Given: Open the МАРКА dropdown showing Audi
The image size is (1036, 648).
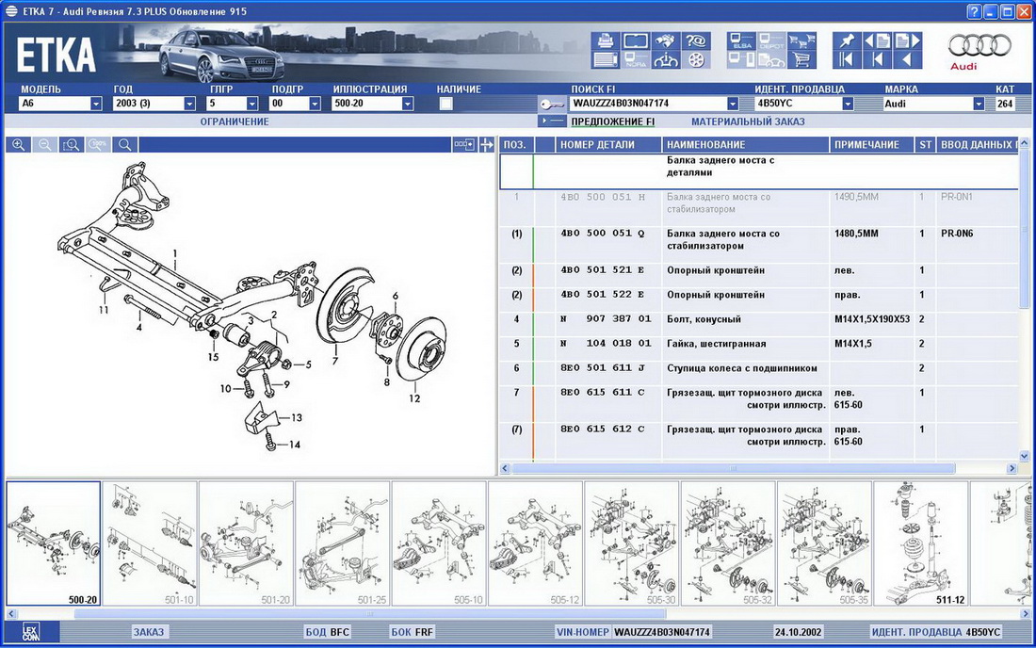Looking at the screenshot, I should click(x=979, y=104).
